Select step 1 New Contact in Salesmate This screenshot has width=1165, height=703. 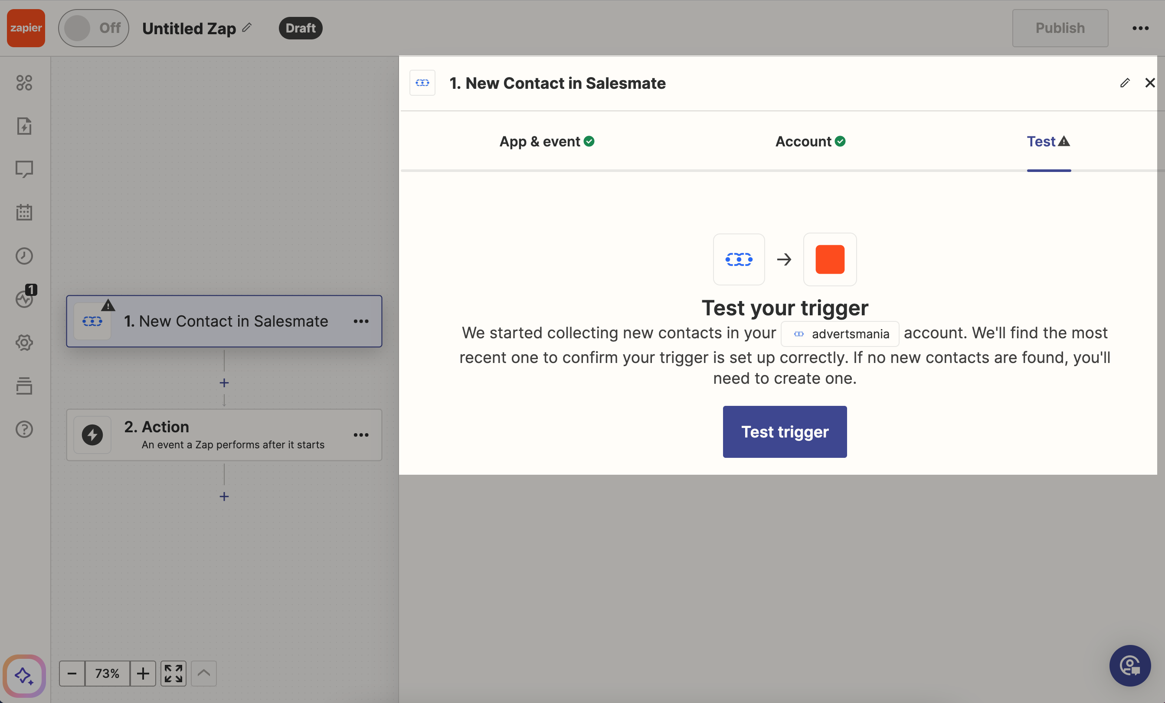point(224,321)
